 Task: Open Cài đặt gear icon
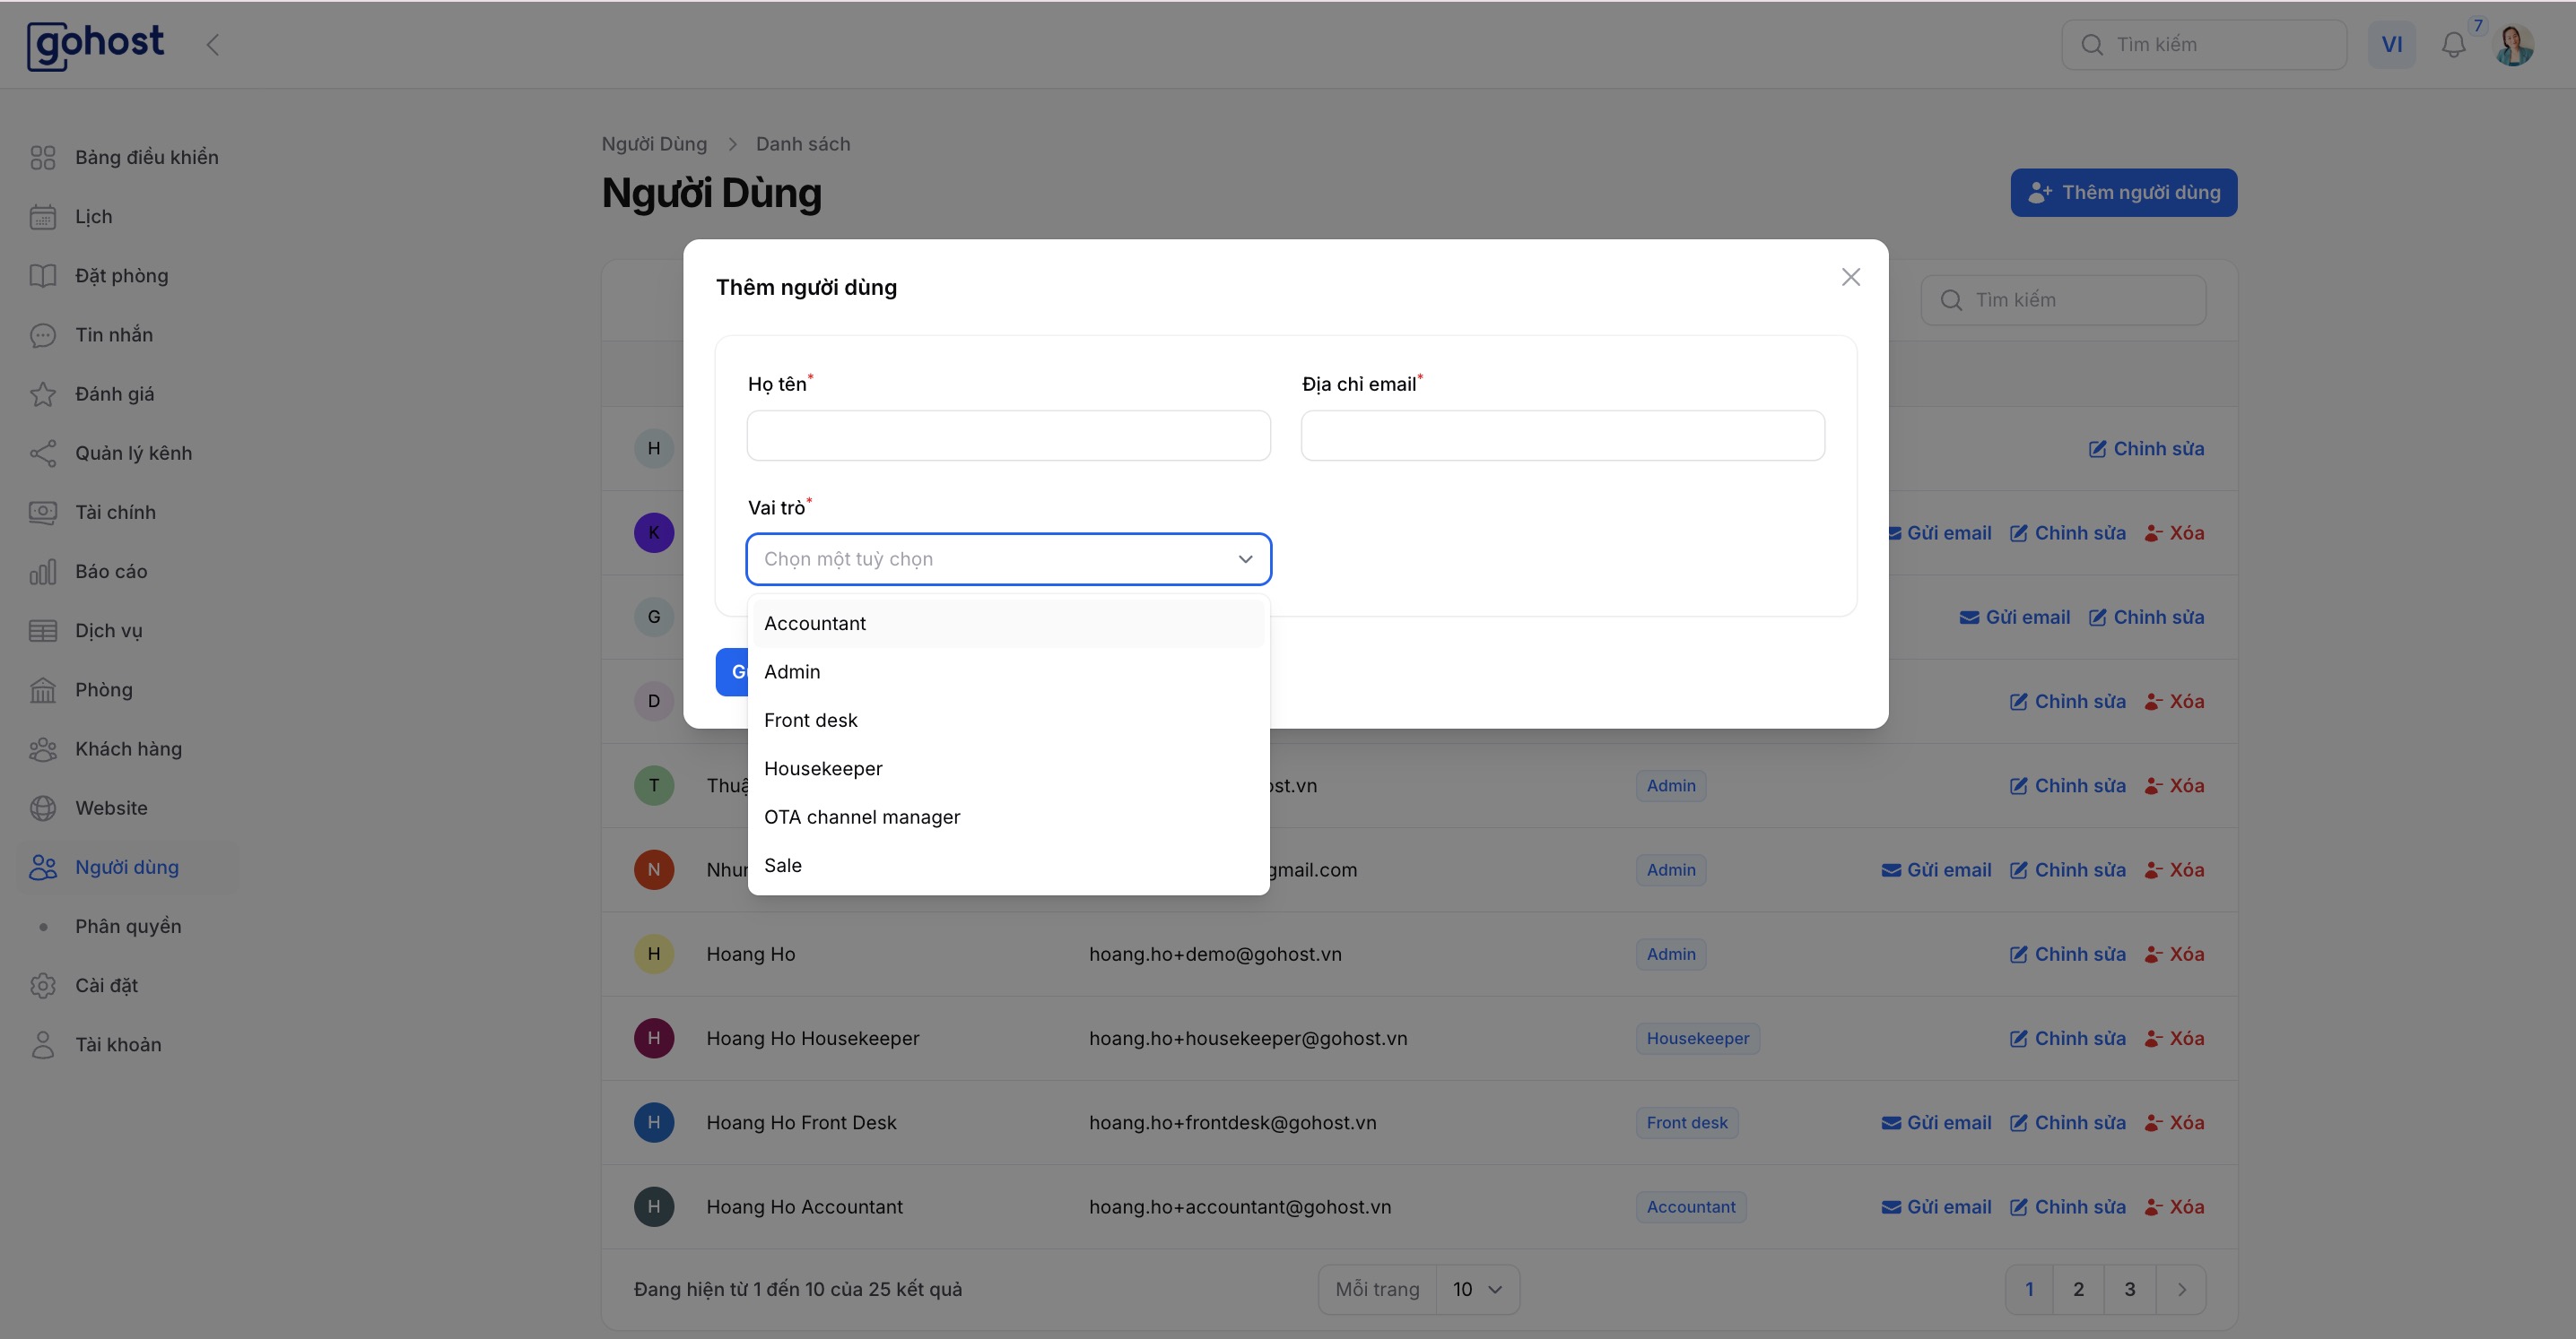(43, 985)
